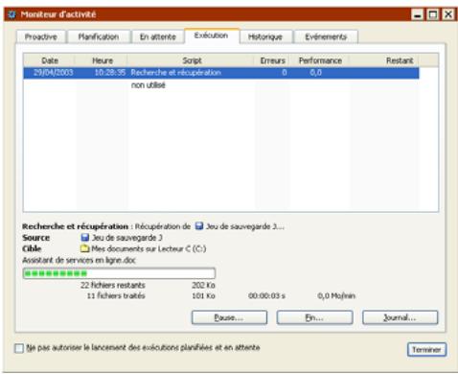Click the 'Assistant de services en ligne.doc' filename
This screenshot has height=374, width=458.
click(x=80, y=260)
